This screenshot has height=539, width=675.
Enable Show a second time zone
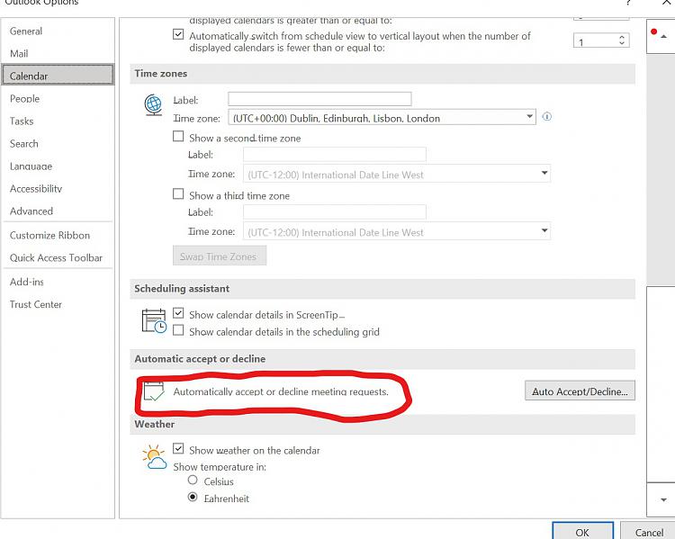[178, 137]
